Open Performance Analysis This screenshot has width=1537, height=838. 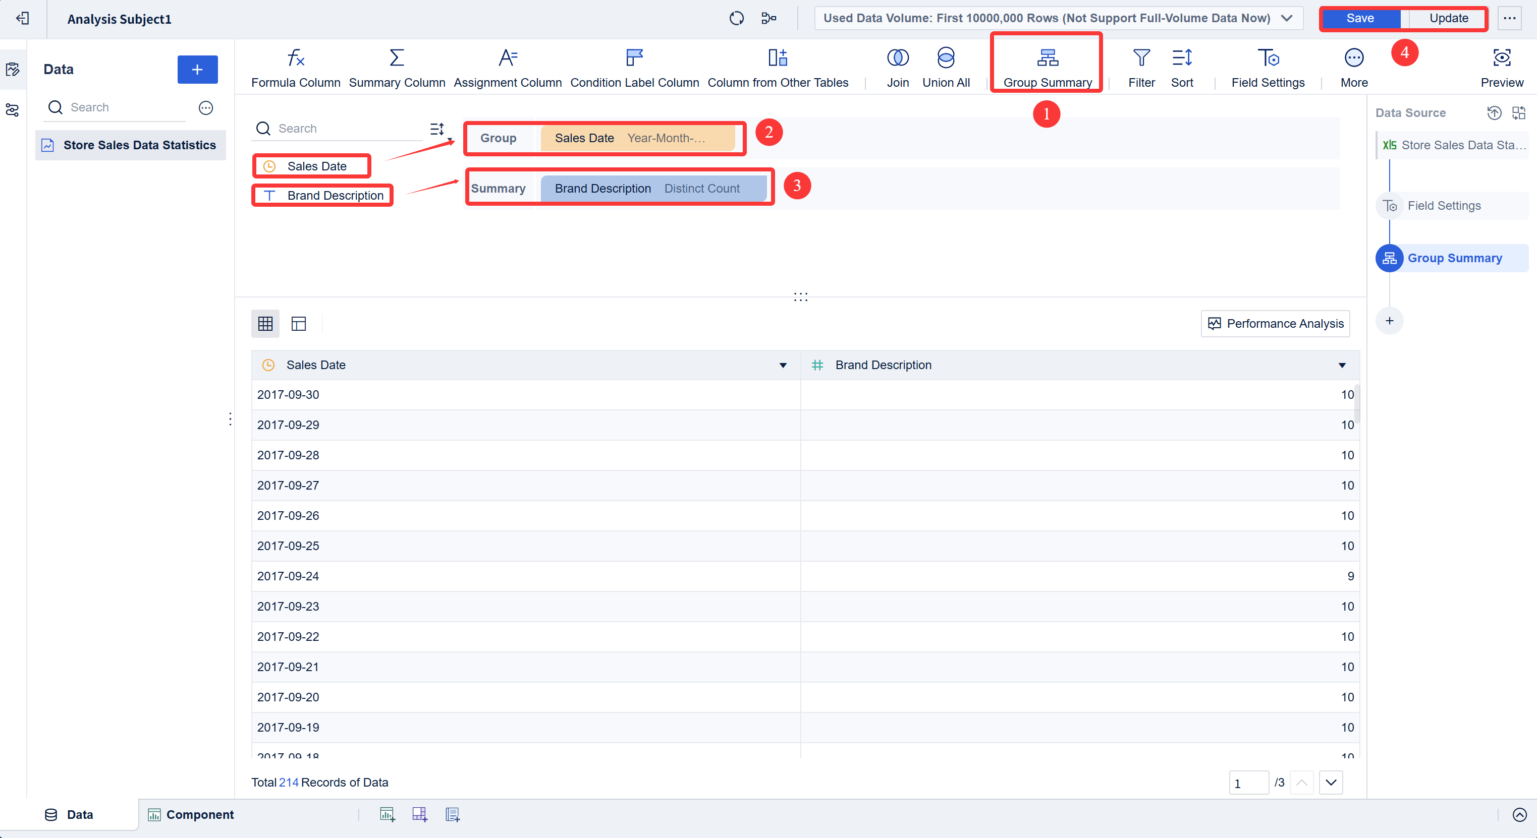coord(1275,324)
